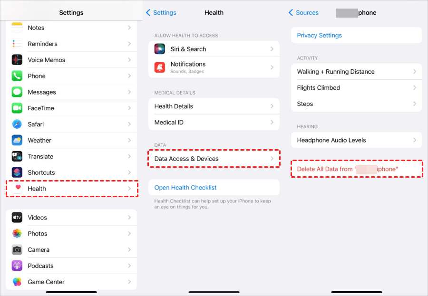
Task: Go back to Sources list
Action: [x=303, y=12]
